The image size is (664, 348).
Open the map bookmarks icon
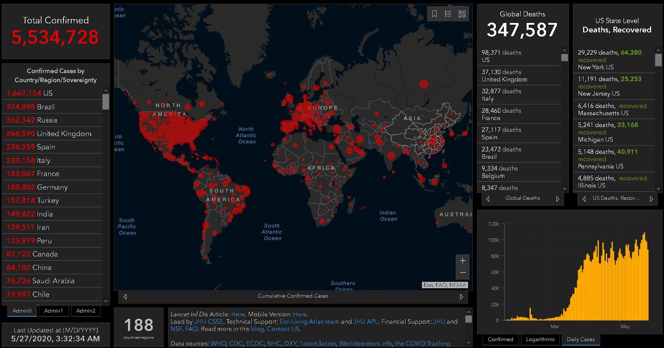click(x=435, y=14)
